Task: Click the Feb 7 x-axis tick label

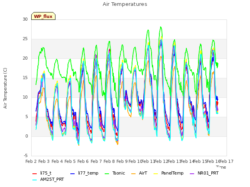Action: [96, 161]
